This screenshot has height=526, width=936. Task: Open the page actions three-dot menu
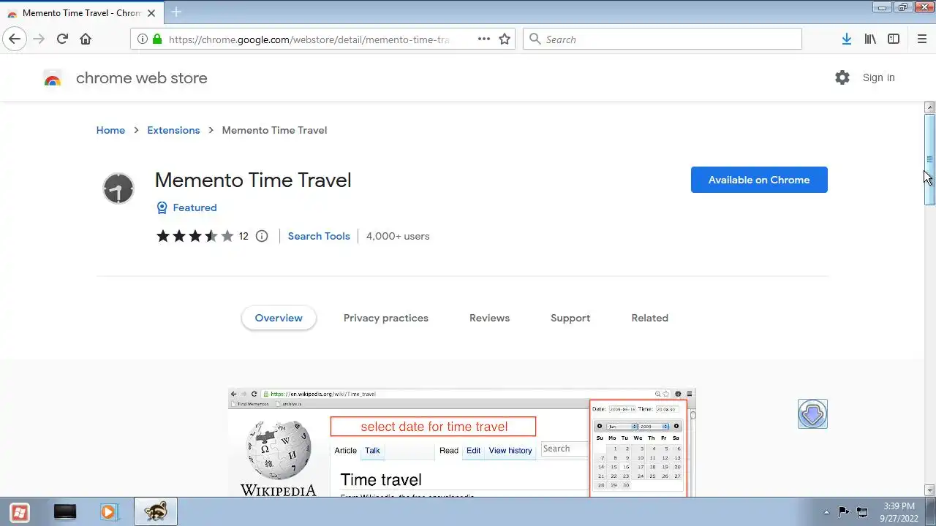pyautogui.click(x=484, y=39)
